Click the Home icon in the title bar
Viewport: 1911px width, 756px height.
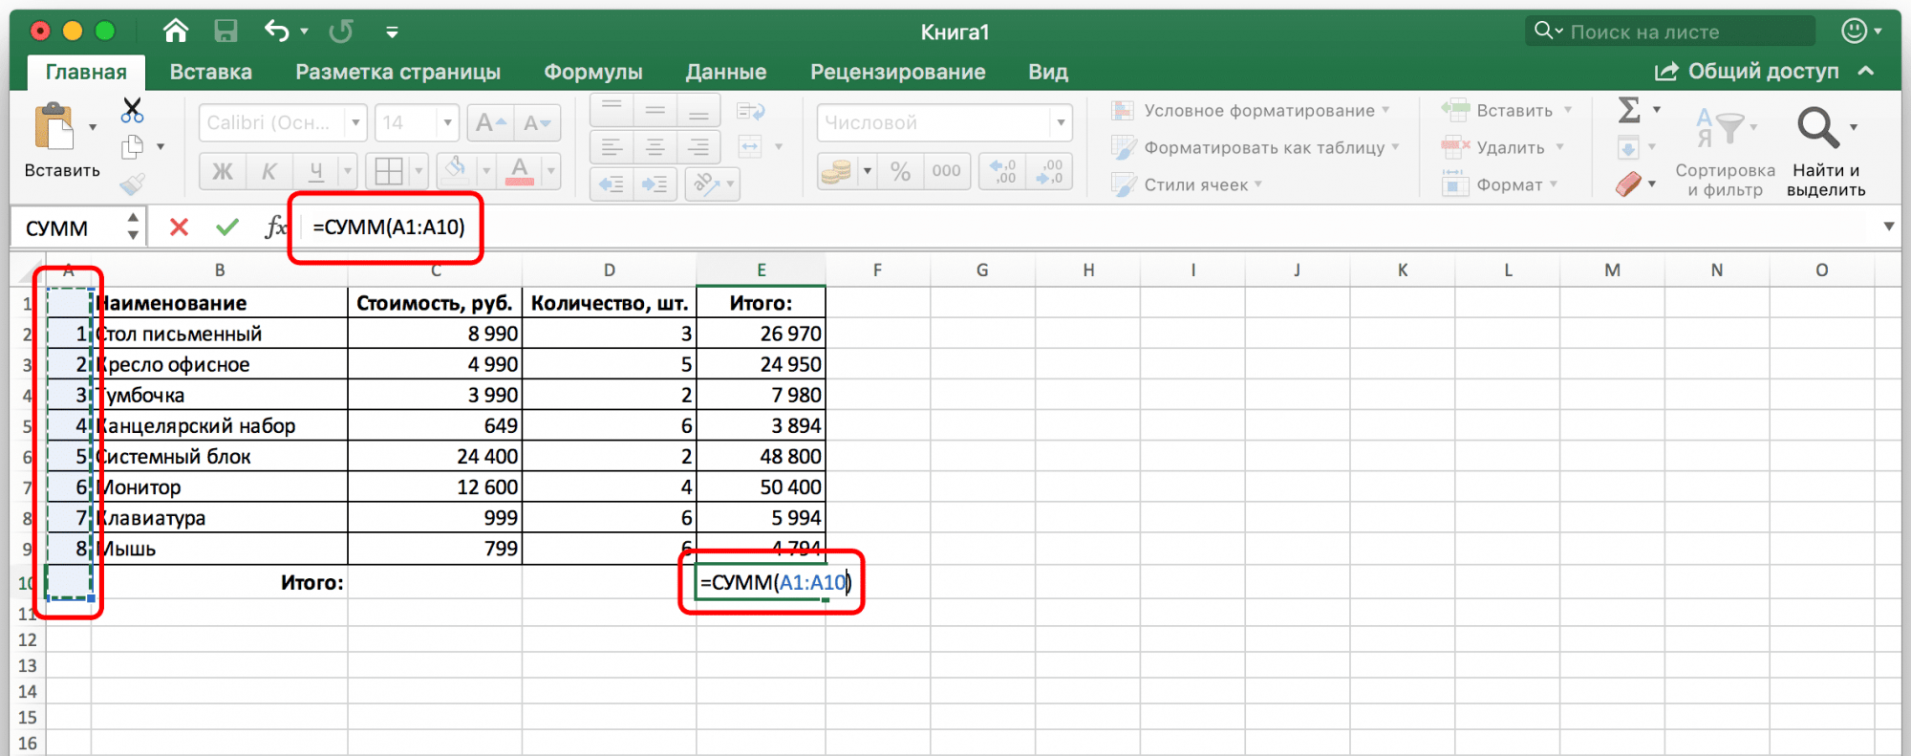point(176,32)
